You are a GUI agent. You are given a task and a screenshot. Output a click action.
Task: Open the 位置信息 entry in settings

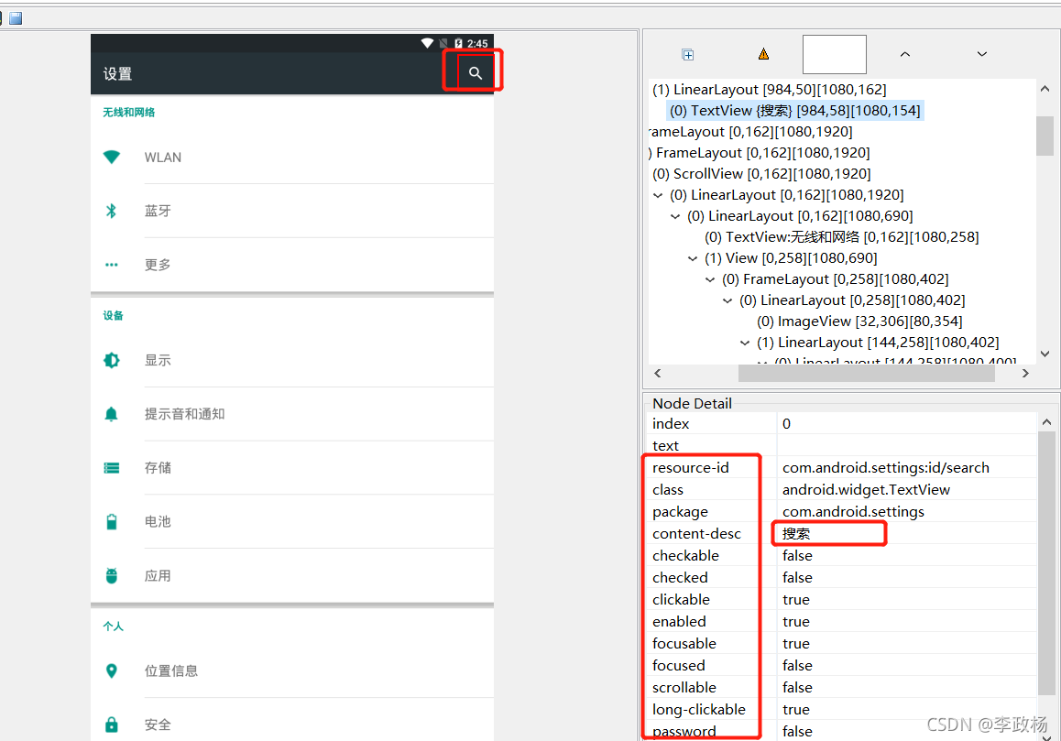coord(292,670)
